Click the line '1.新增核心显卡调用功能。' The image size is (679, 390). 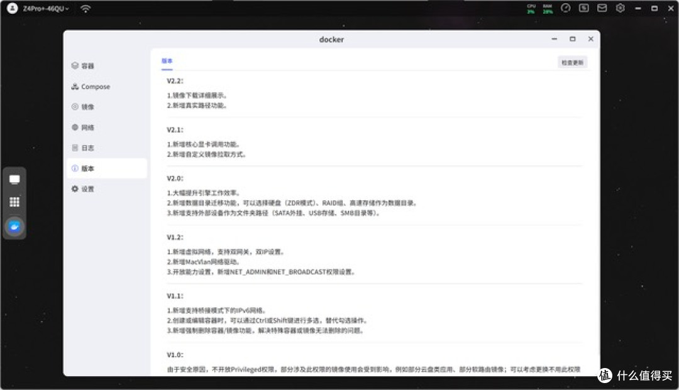[204, 144]
